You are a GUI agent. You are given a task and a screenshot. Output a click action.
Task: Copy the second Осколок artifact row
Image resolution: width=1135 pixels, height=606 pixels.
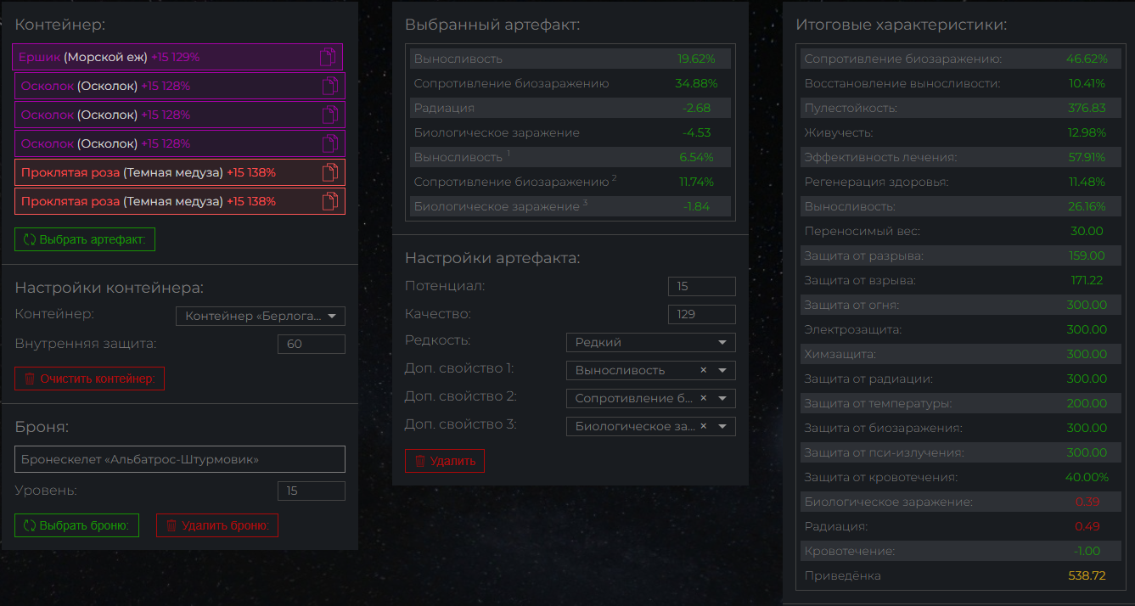tap(330, 115)
